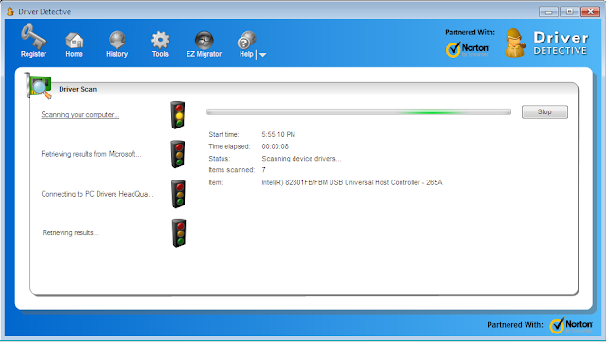This screenshot has height=342, width=606.
Task: Click traffic light beside Scanning your computer
Action: point(178,115)
